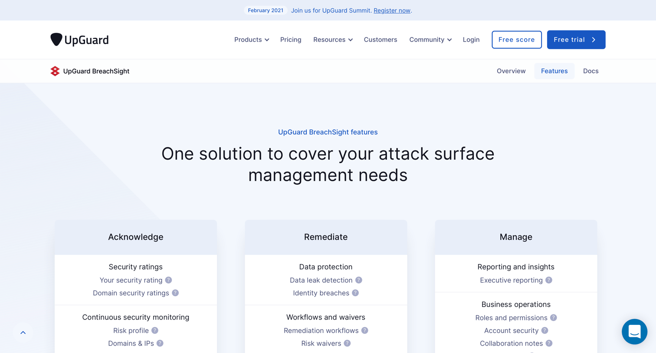This screenshot has height=353, width=656.
Task: Select the Features tab
Action: [x=554, y=71]
